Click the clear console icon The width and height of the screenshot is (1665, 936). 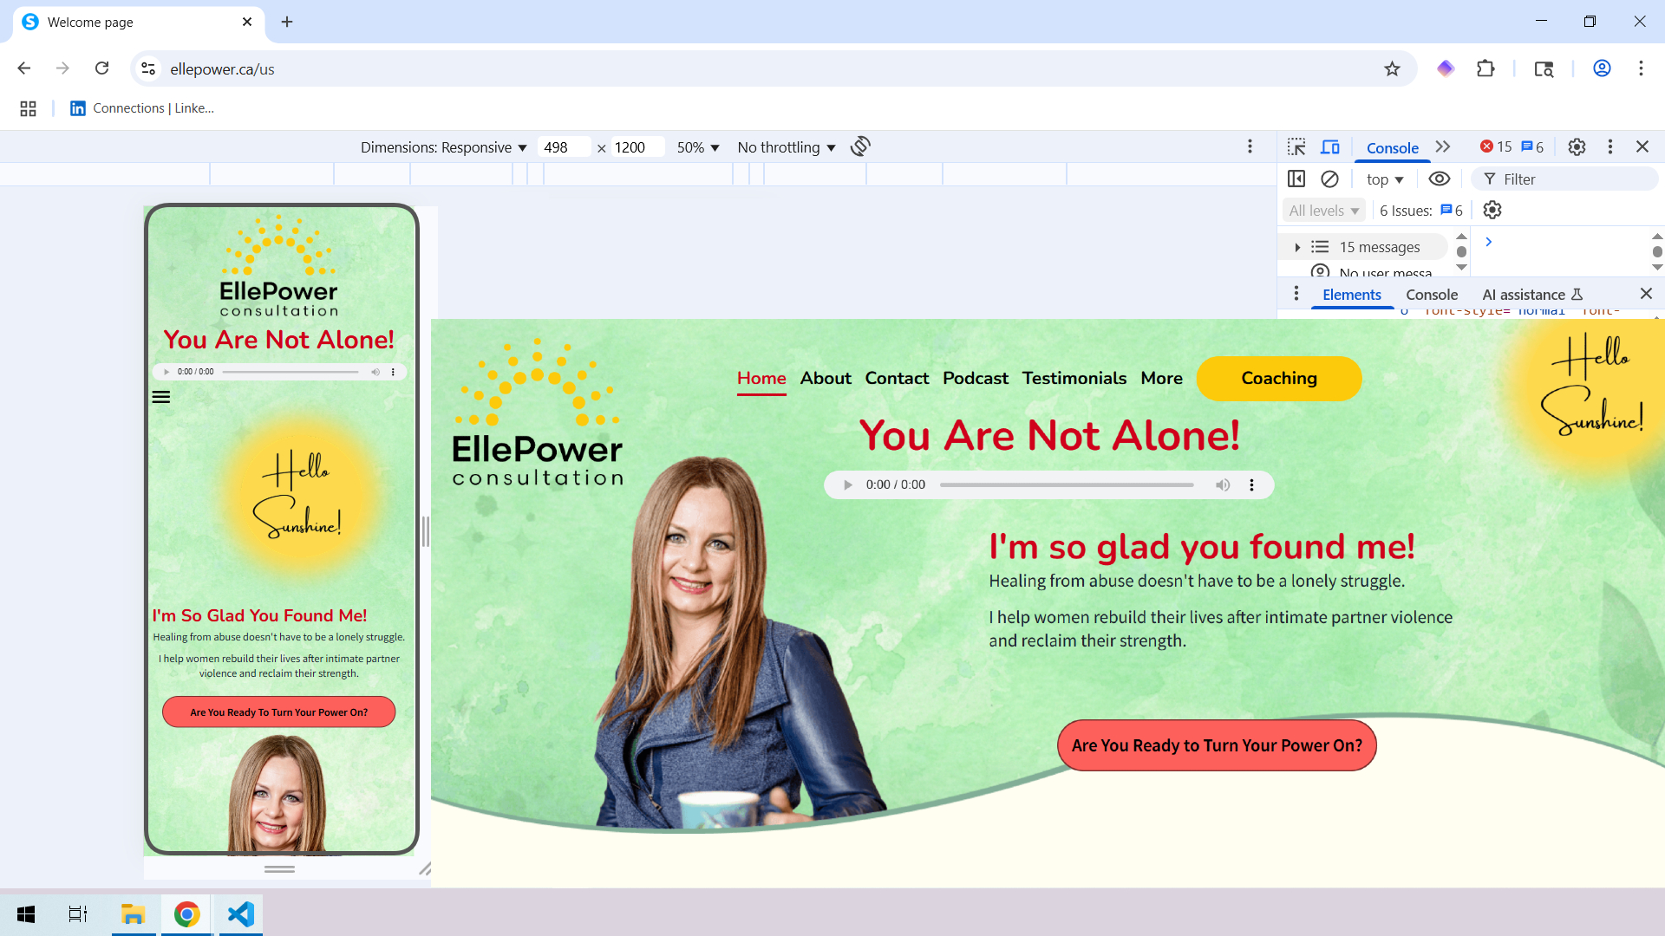pyautogui.click(x=1329, y=179)
